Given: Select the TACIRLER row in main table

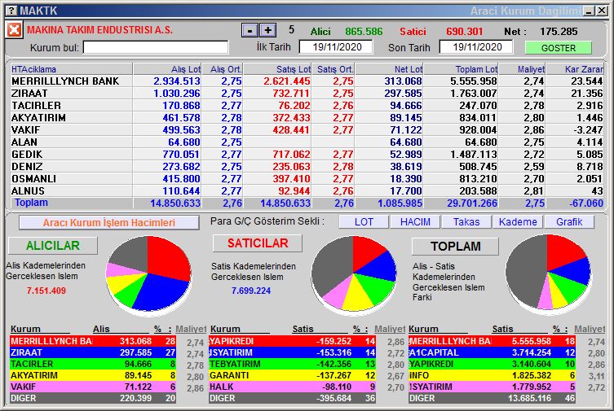Looking at the screenshot, I should (307, 106).
